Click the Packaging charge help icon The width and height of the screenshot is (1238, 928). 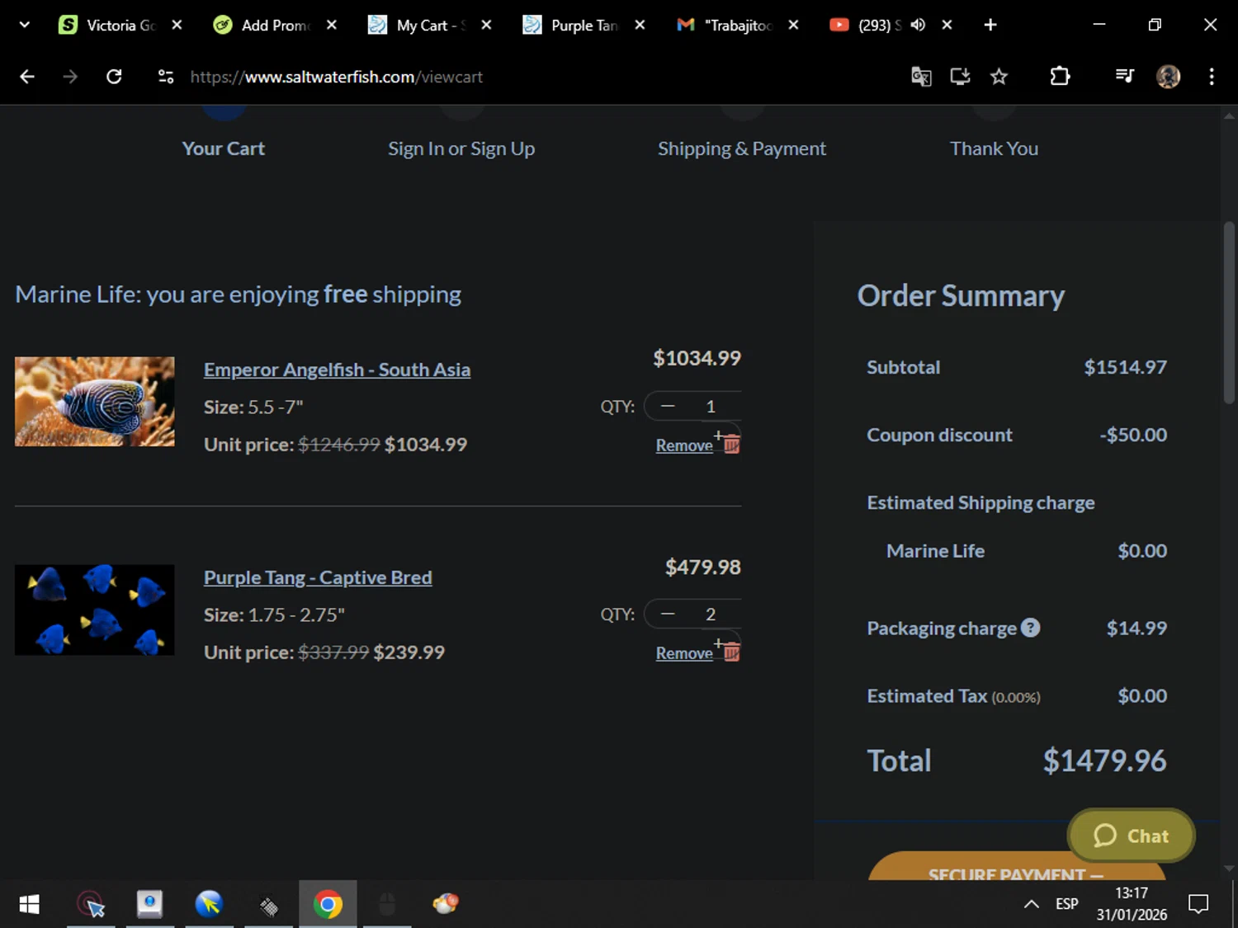[x=1030, y=628]
